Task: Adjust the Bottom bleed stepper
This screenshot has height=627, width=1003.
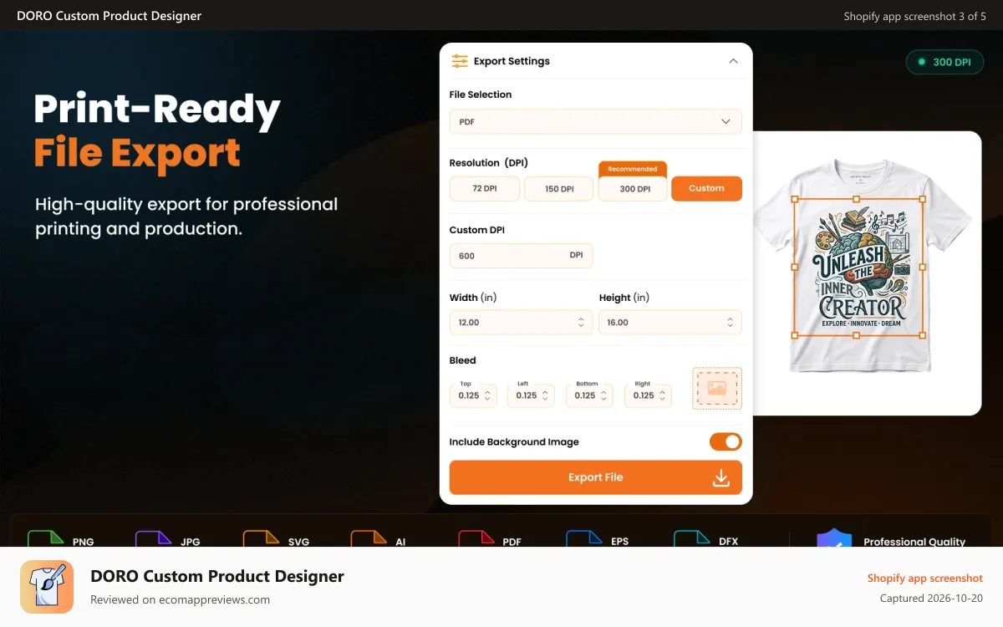Action: (x=604, y=395)
